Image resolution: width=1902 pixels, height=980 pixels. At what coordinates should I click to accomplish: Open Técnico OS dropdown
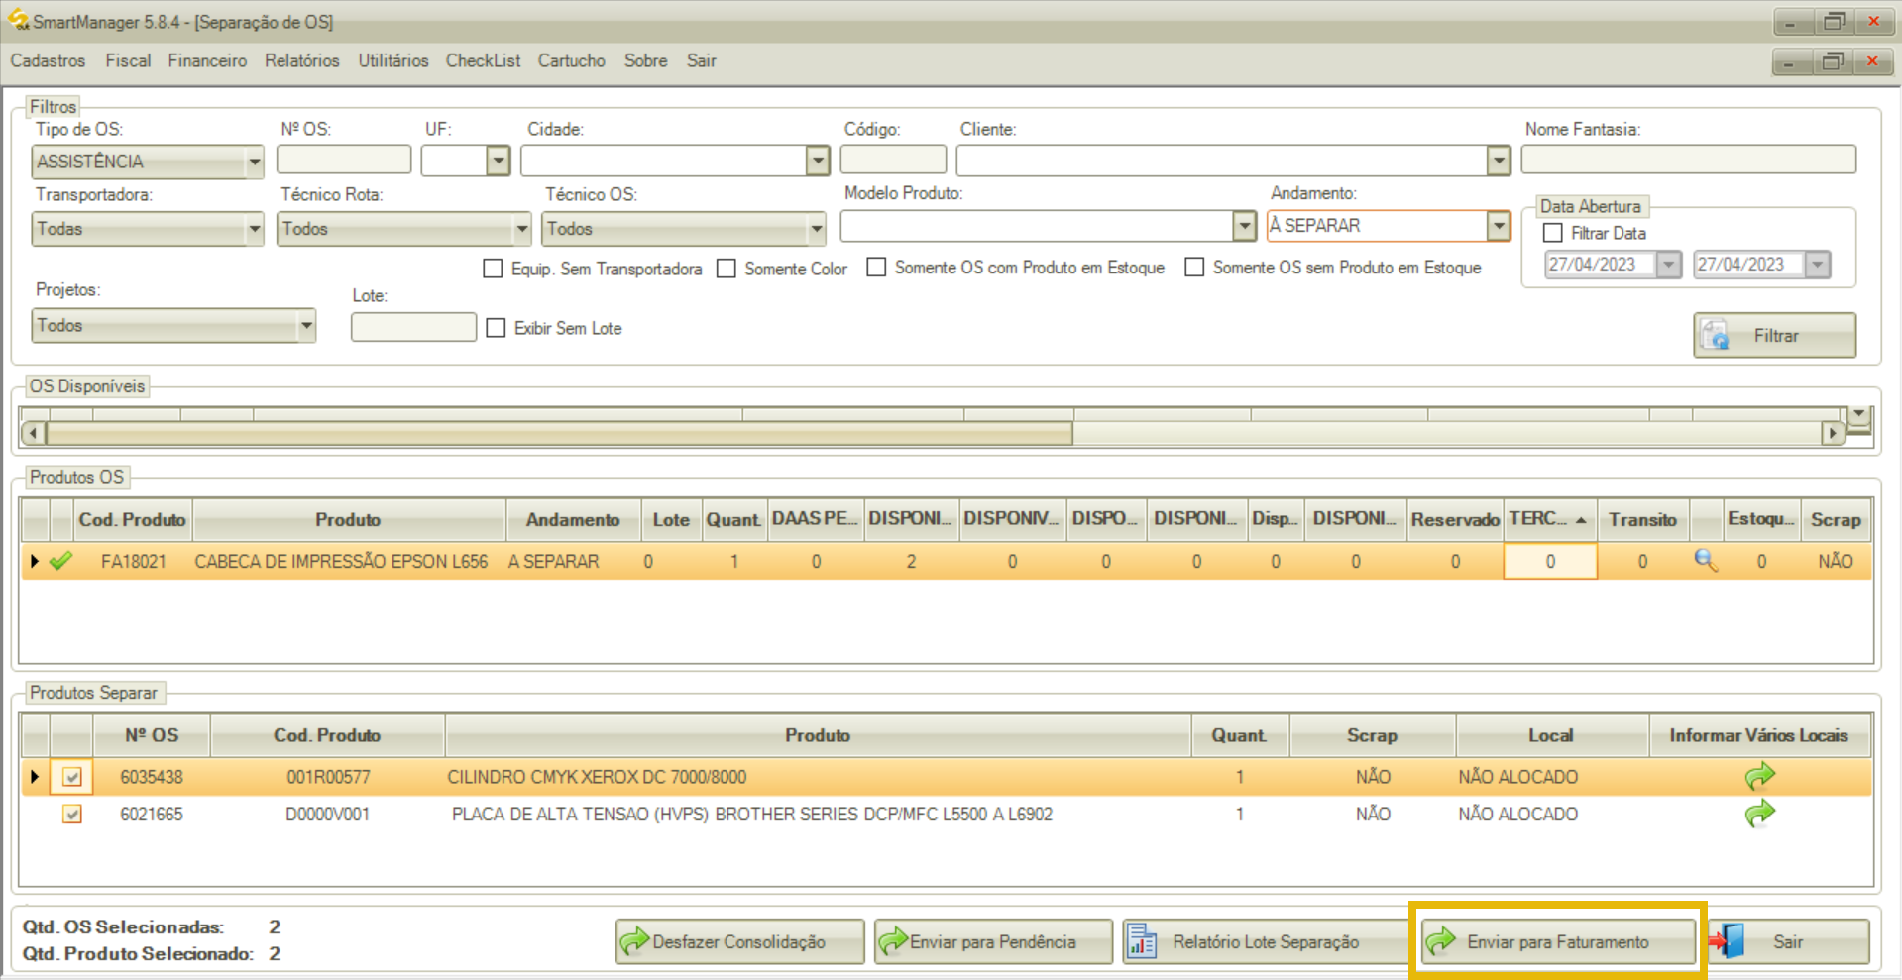816,229
